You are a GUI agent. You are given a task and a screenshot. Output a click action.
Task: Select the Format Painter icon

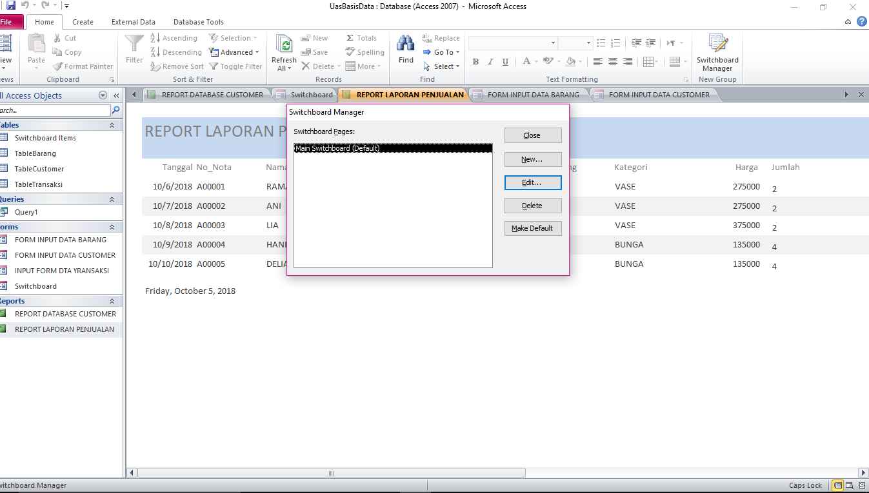[83, 66]
